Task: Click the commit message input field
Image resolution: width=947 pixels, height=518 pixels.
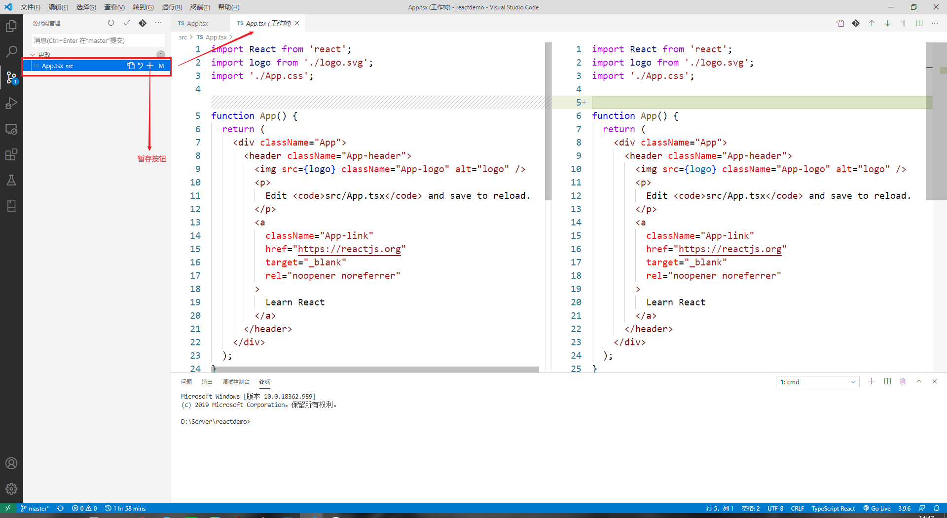Action: click(98, 40)
